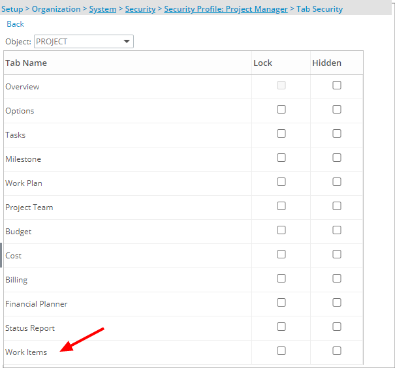395x368 pixels.
Task: Go to Security breadcrumb link
Action: (x=140, y=9)
